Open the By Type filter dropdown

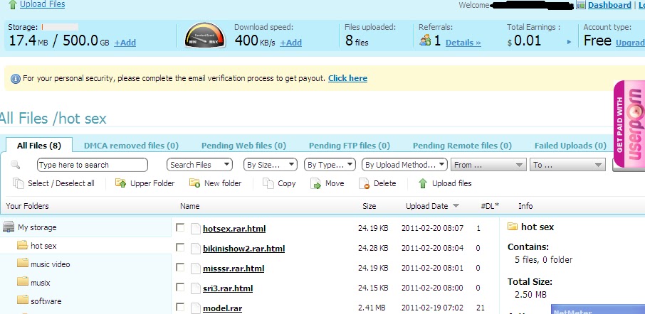330,165
